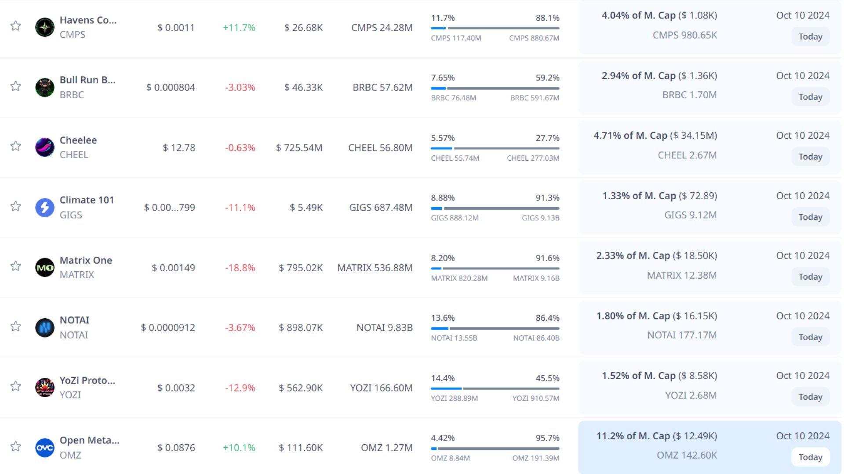
Task: Click the NOTAI unlock progress bar
Action: click(495, 328)
